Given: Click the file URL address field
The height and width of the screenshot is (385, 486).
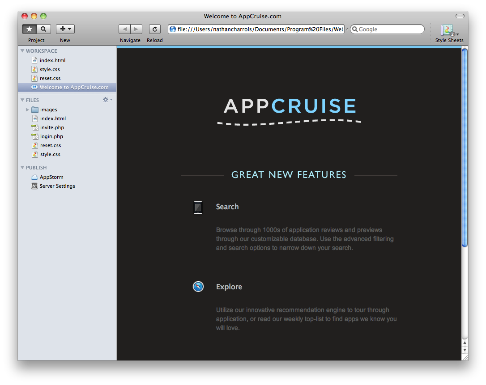Looking at the screenshot, I should coord(256,29).
